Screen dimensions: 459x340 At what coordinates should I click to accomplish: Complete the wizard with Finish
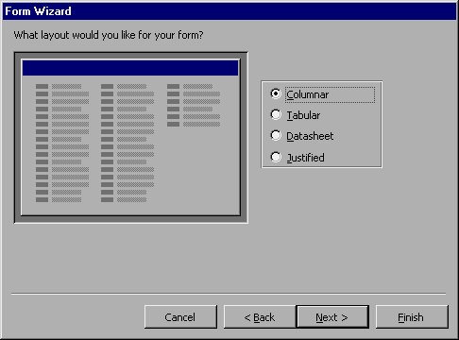(x=412, y=316)
